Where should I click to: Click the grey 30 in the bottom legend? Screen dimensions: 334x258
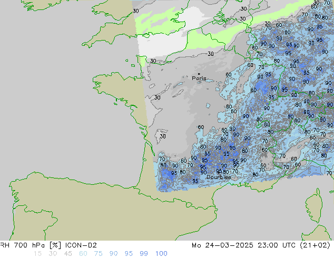(53, 254)
